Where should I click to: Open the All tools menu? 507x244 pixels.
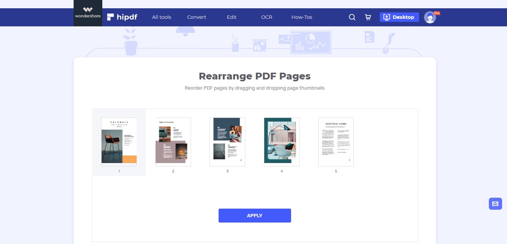point(162,17)
